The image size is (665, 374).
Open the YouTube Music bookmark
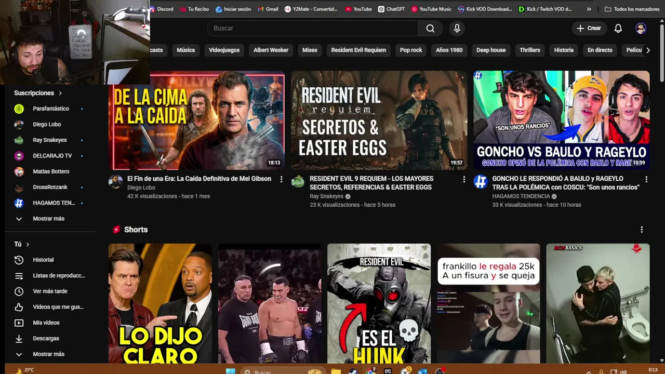pos(431,9)
